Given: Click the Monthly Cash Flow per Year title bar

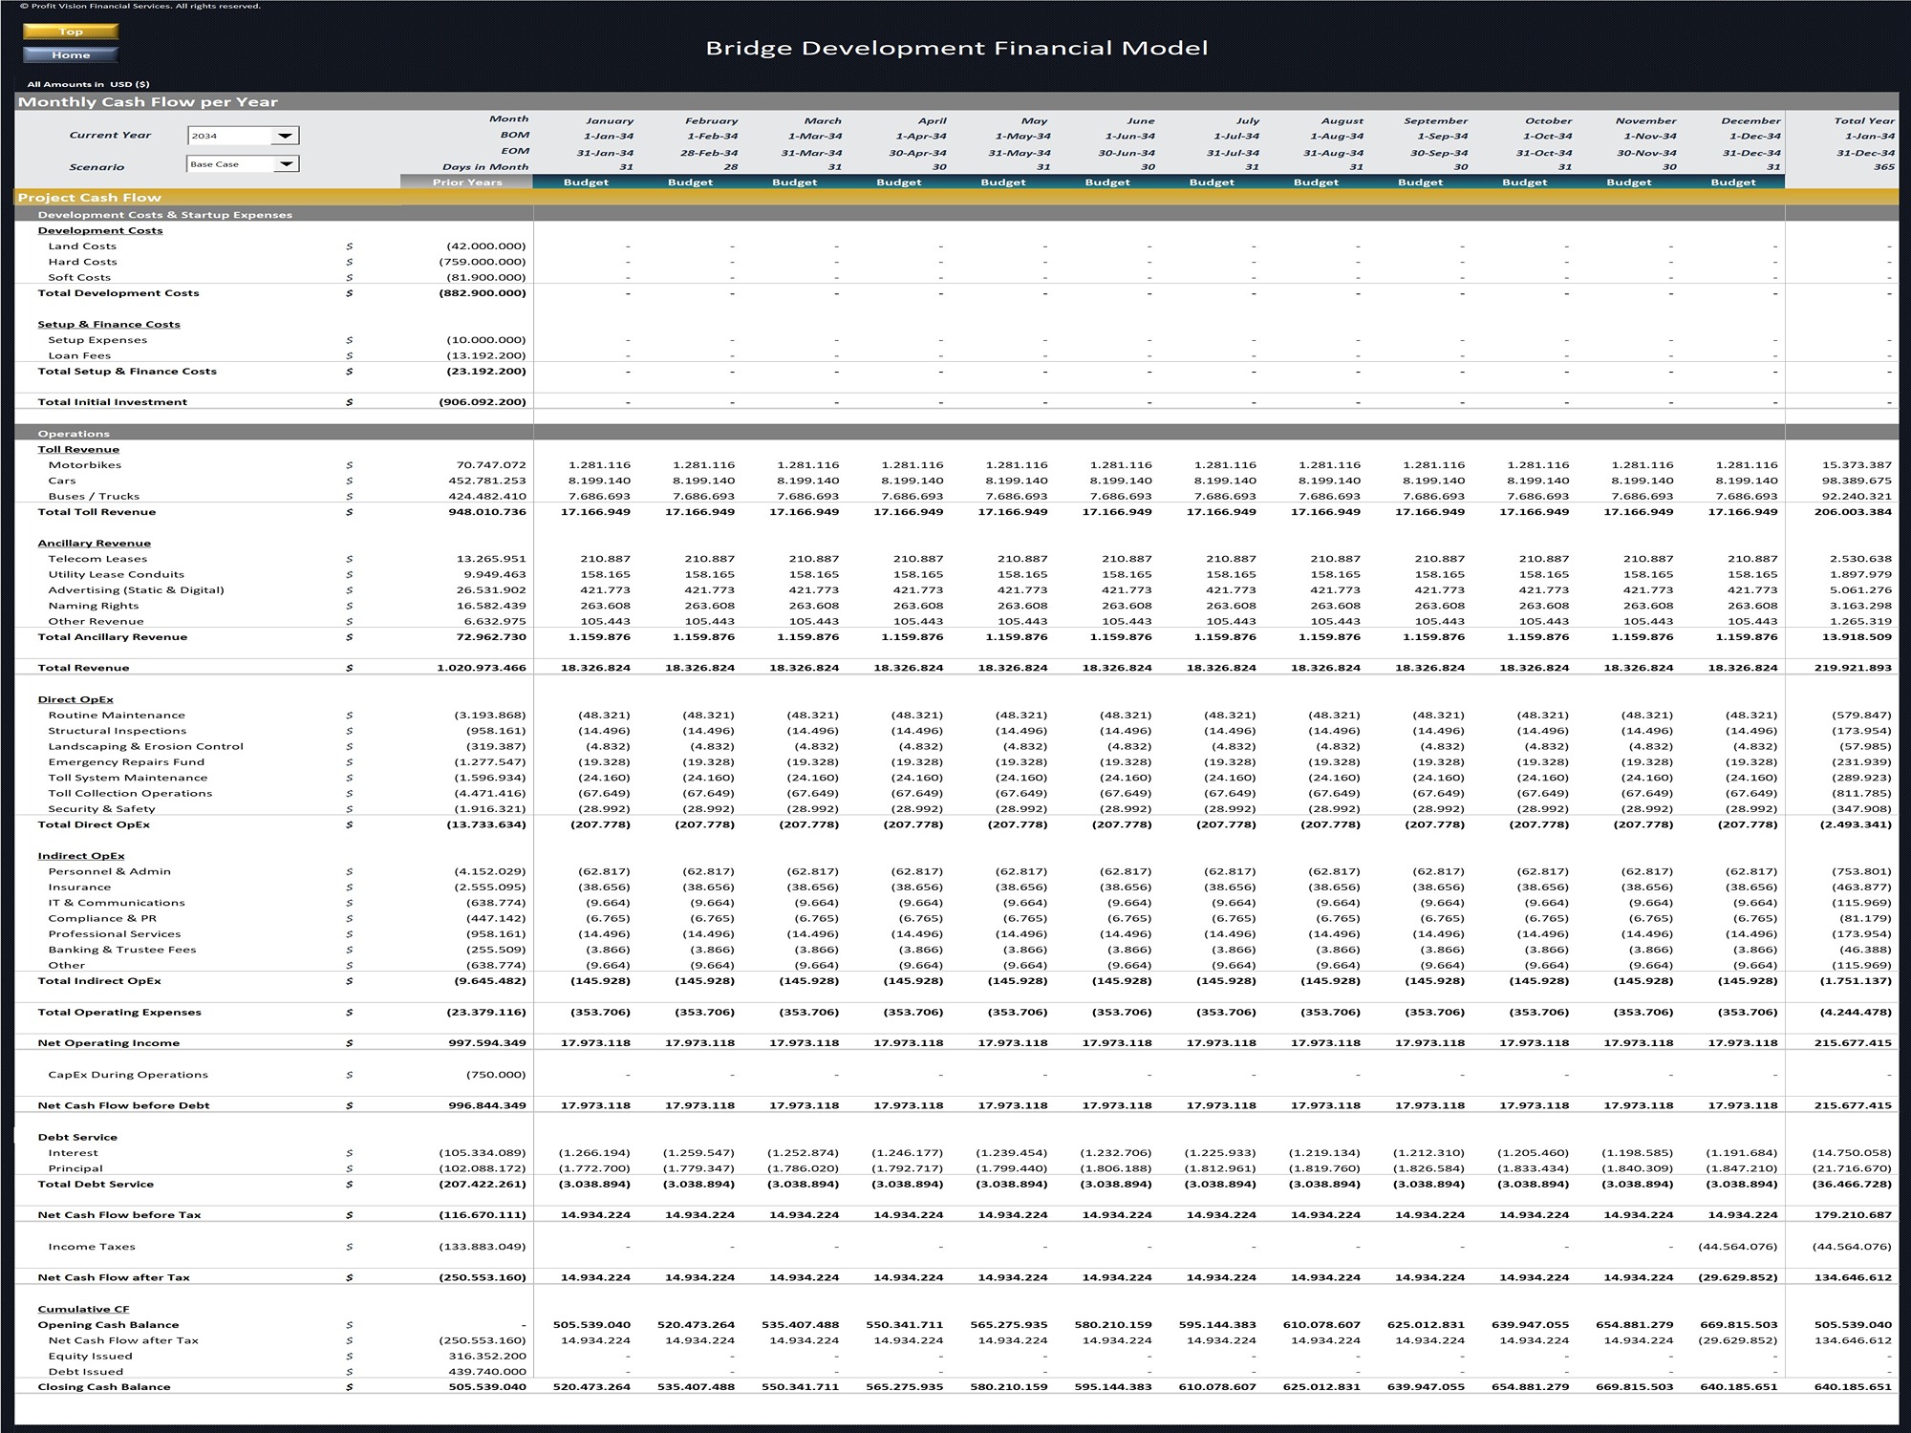Looking at the screenshot, I should coord(146,100).
